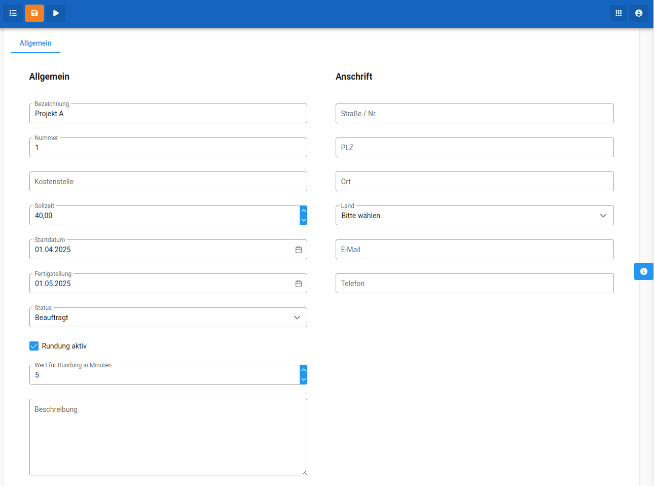Image resolution: width=654 pixels, height=486 pixels.
Task: Click the Kostenstelle input field
Action: [x=168, y=182]
